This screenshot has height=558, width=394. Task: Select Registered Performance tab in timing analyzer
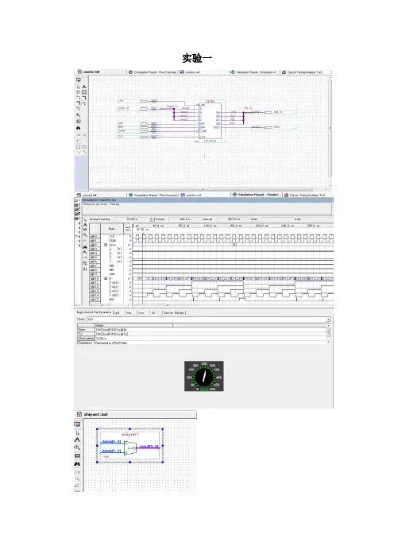point(94,312)
